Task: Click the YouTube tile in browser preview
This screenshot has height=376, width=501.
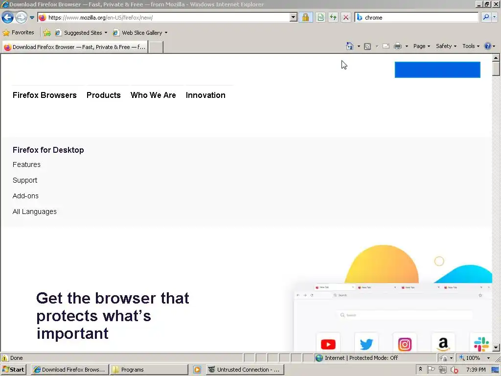Action: coord(328,343)
